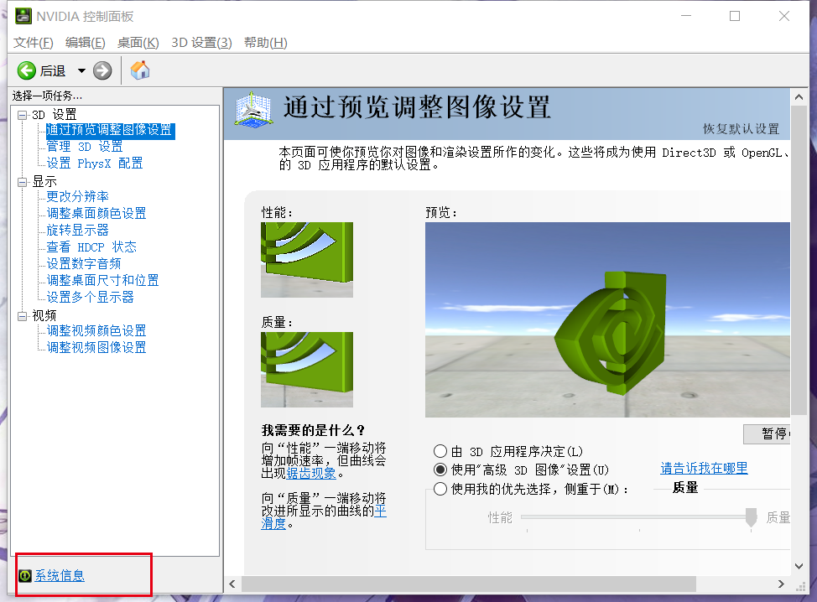
Task: Select 使用我的优先选择，侧重于 radio option
Action: click(x=440, y=489)
